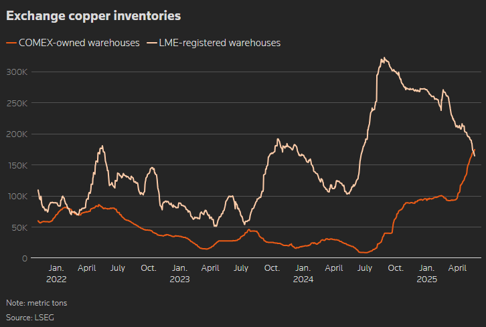
Task: Select the 250K y-axis label
Action: [x=19, y=103]
